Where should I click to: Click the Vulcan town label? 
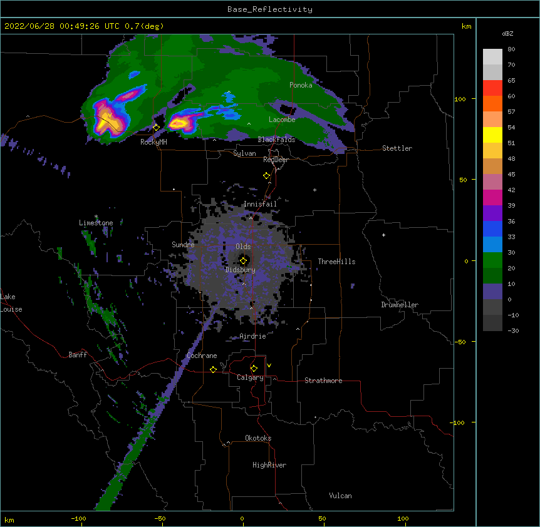340,496
